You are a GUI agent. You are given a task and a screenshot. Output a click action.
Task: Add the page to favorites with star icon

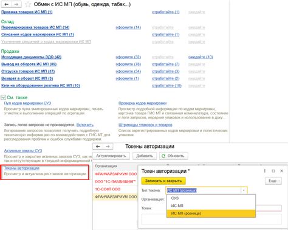(28, 4)
